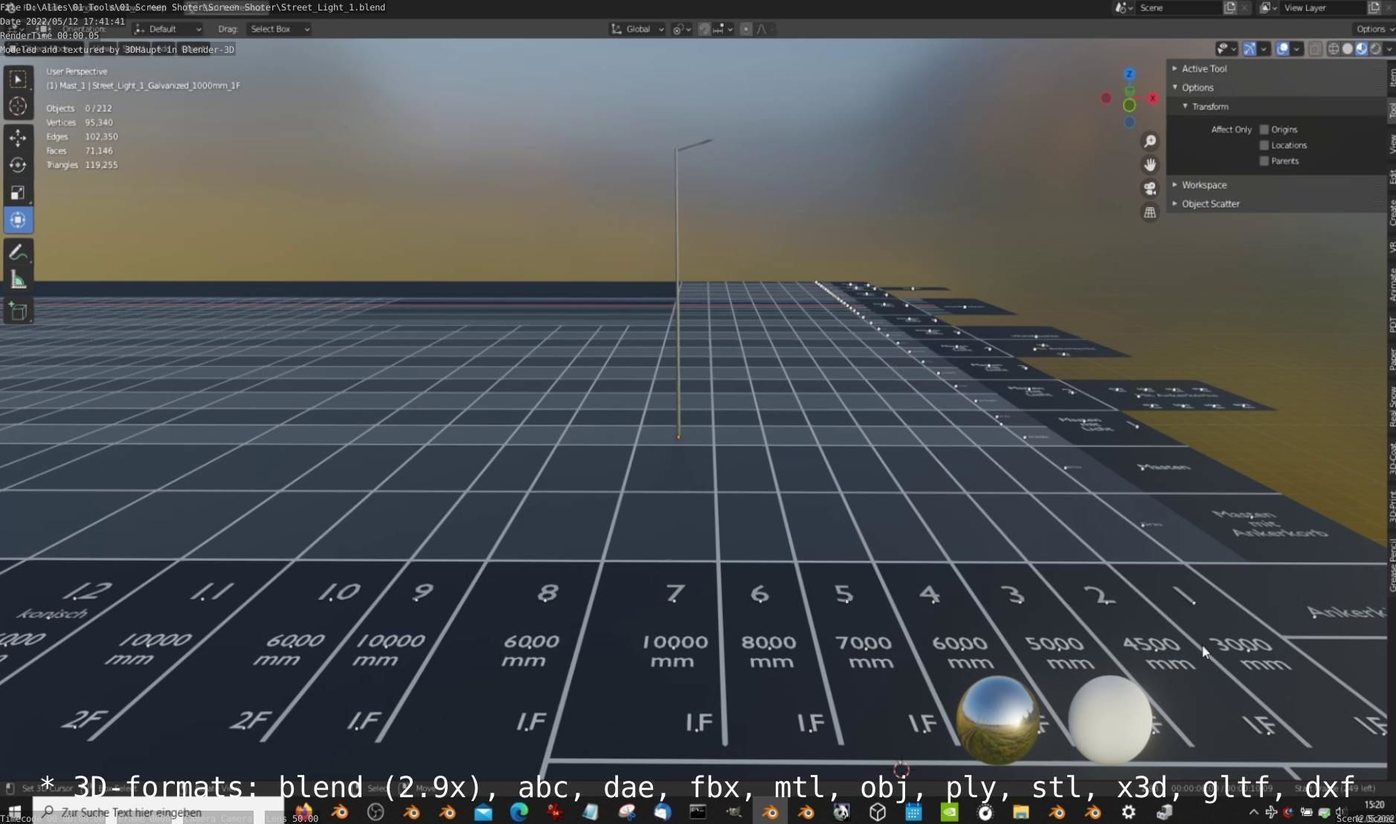
Task: Switch perspective/orthographic with the grid icon
Action: point(1150,213)
